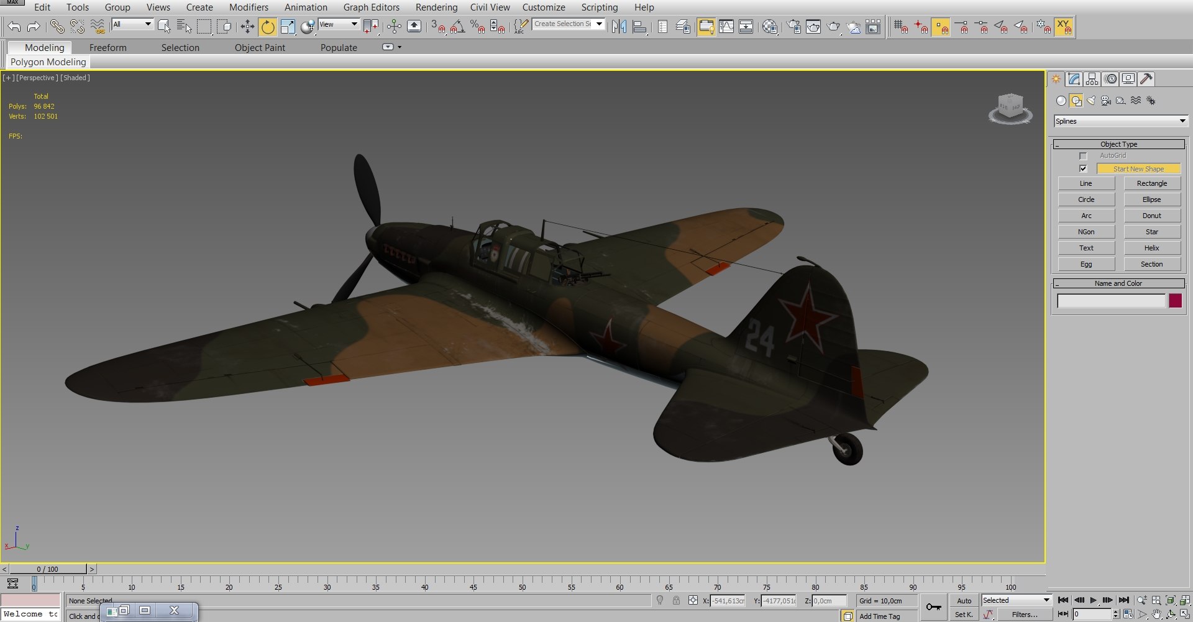Open the Splines category dropdown
This screenshot has width=1193, height=622.
click(x=1121, y=121)
